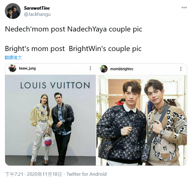Open the mombbrightvc post's vertical dots menu
The height and width of the screenshot is (182, 192).
coord(181,69)
